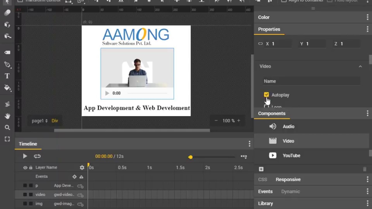This screenshot has width=372, height=209.
Task: Select the Pen tool
Action: (x=7, y=64)
